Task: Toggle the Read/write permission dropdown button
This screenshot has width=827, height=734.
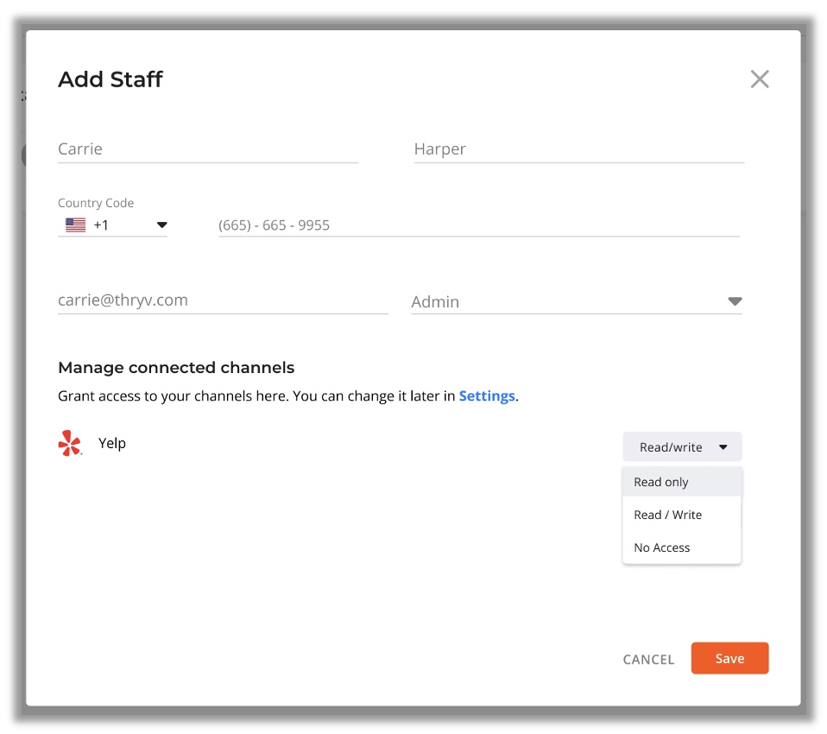Action: (x=681, y=447)
